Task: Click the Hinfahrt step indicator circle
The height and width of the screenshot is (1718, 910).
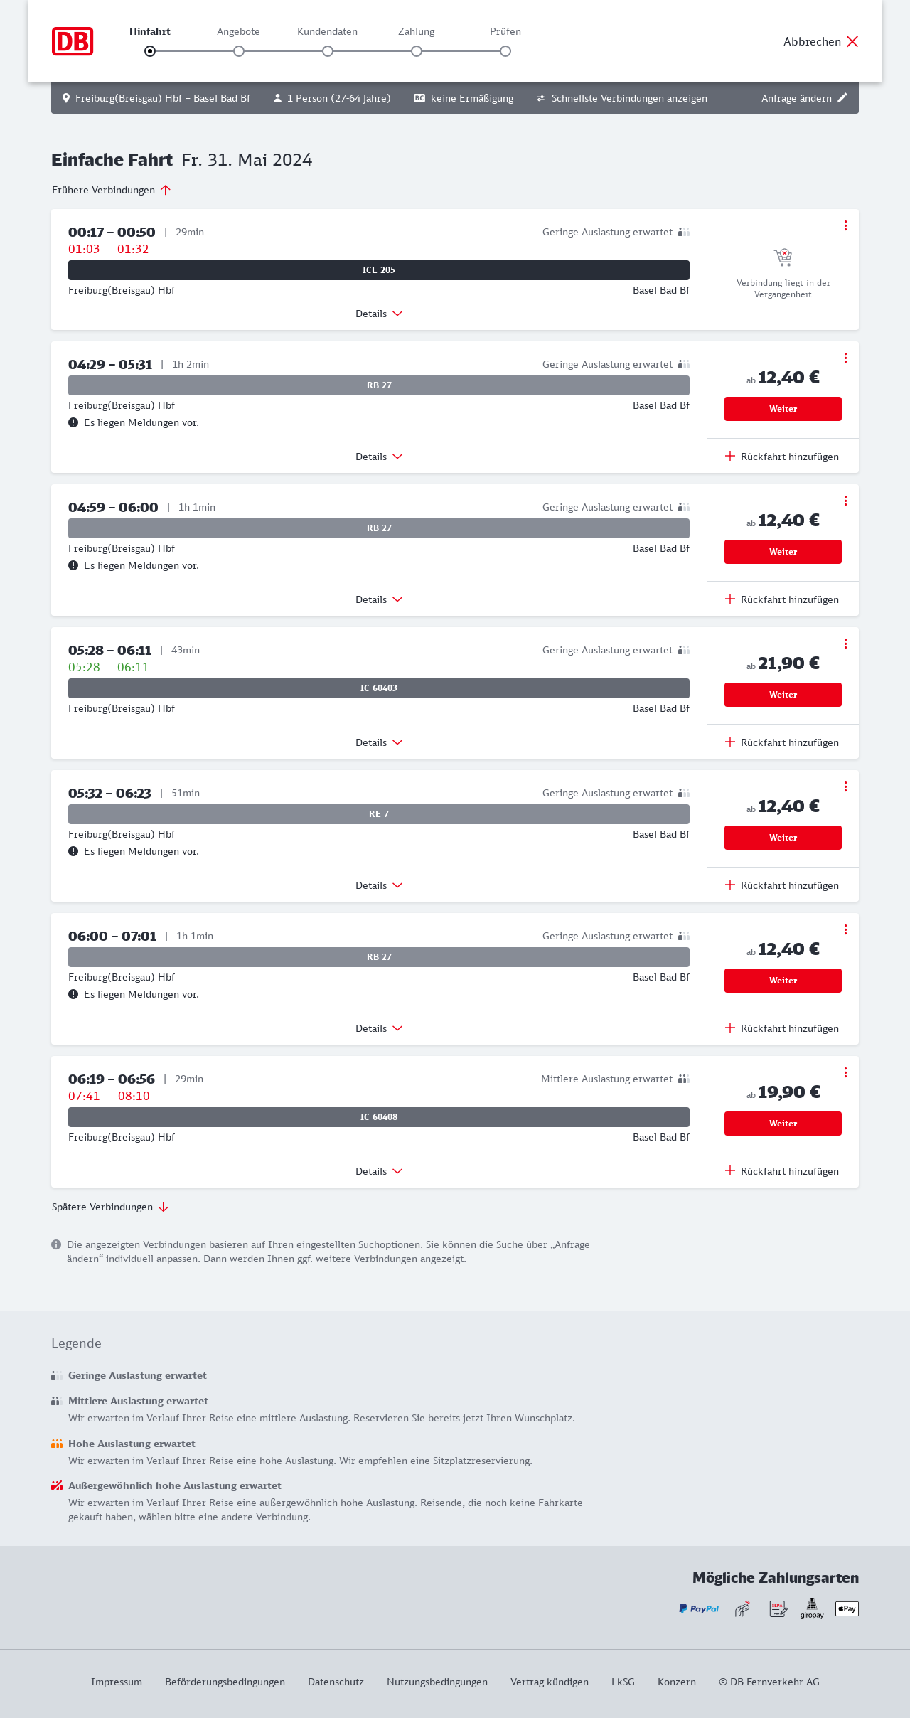Action: pyautogui.click(x=150, y=51)
